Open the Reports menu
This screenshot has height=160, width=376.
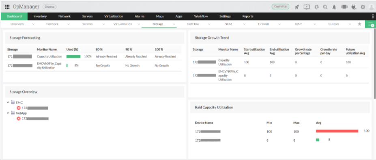pos(248,16)
